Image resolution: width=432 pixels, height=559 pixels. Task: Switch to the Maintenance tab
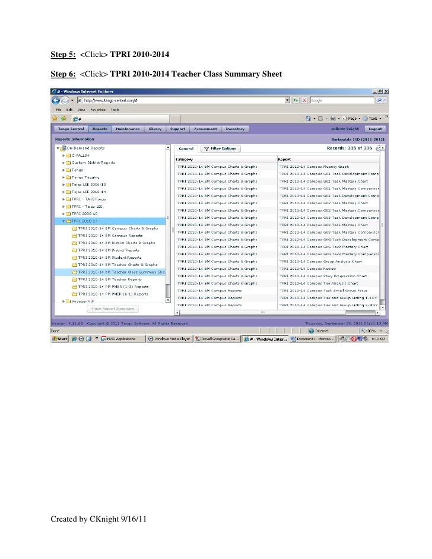(128, 129)
